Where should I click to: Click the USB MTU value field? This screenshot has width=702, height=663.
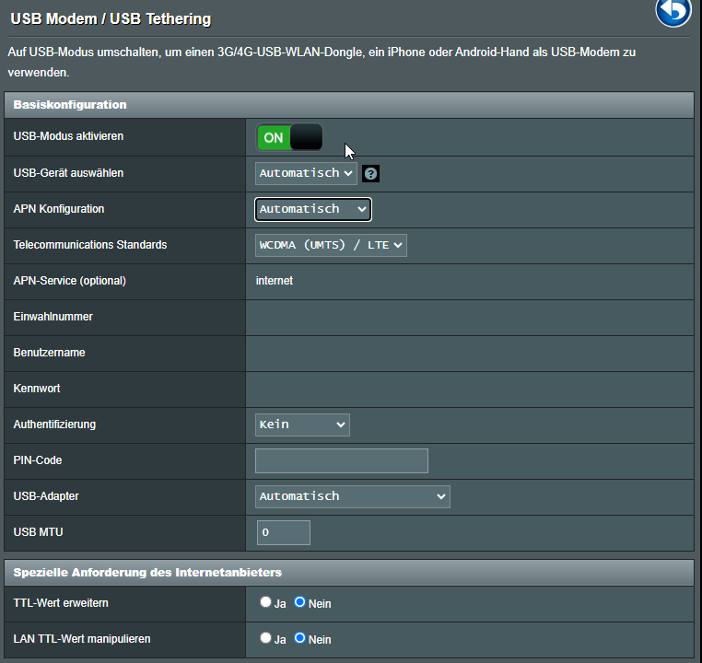(x=284, y=532)
